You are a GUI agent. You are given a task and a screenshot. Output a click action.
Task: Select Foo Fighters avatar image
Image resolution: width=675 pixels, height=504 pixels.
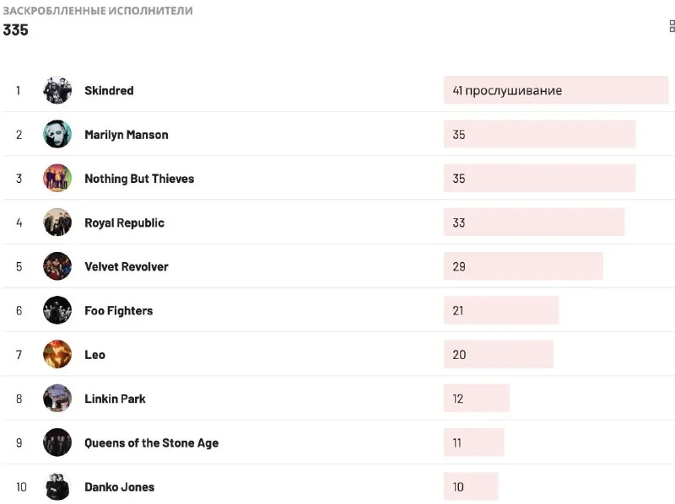click(57, 310)
